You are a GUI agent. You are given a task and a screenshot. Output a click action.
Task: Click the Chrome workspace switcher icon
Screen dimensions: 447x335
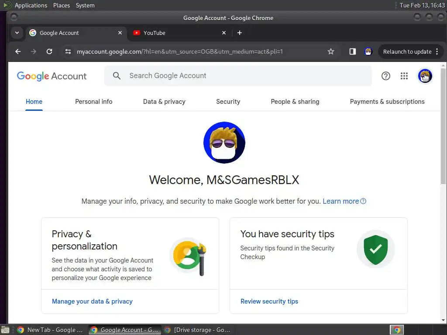(x=396, y=330)
